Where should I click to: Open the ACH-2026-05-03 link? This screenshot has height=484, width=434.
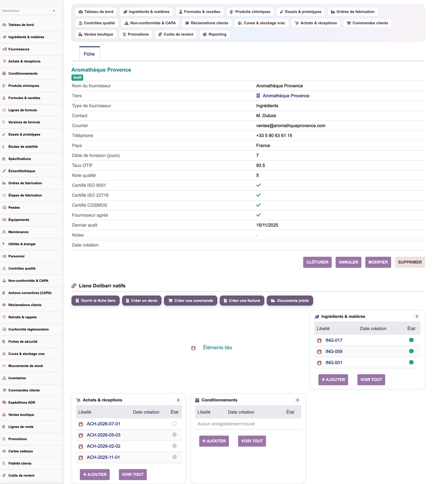[103, 435]
